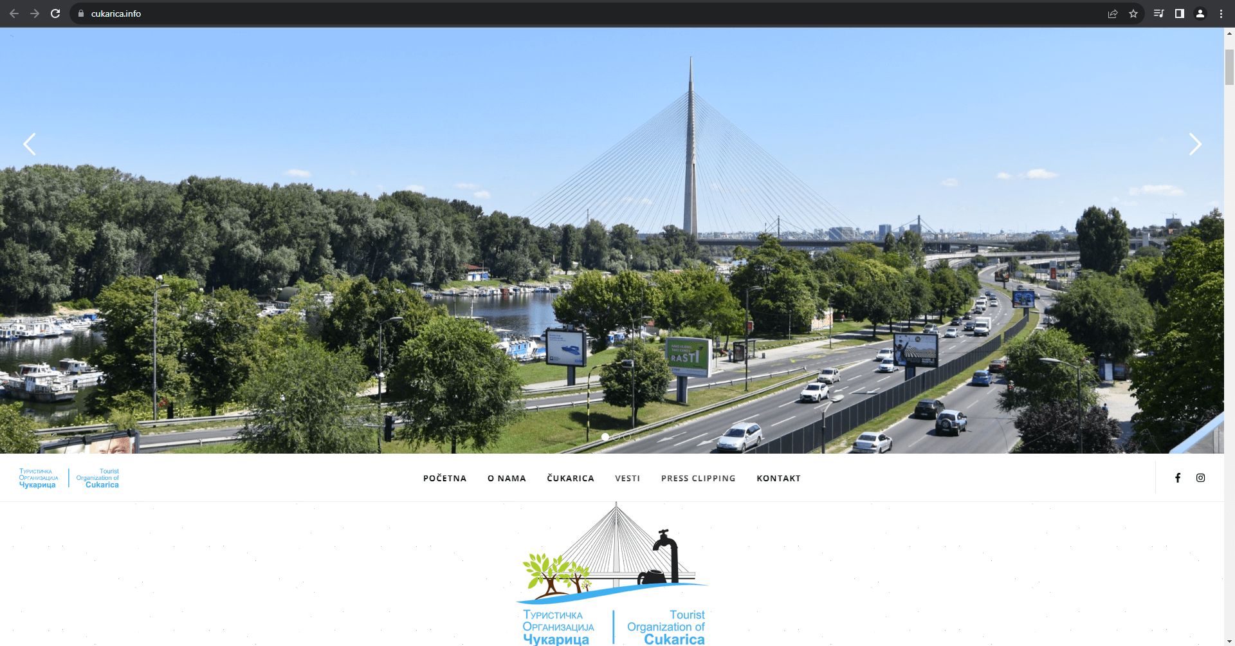Reload the page with the refresh icon
The image size is (1235, 646).
[x=55, y=14]
